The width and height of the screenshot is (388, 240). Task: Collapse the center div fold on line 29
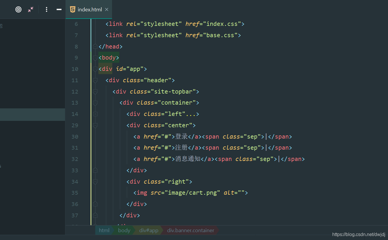pyautogui.click(x=95, y=126)
